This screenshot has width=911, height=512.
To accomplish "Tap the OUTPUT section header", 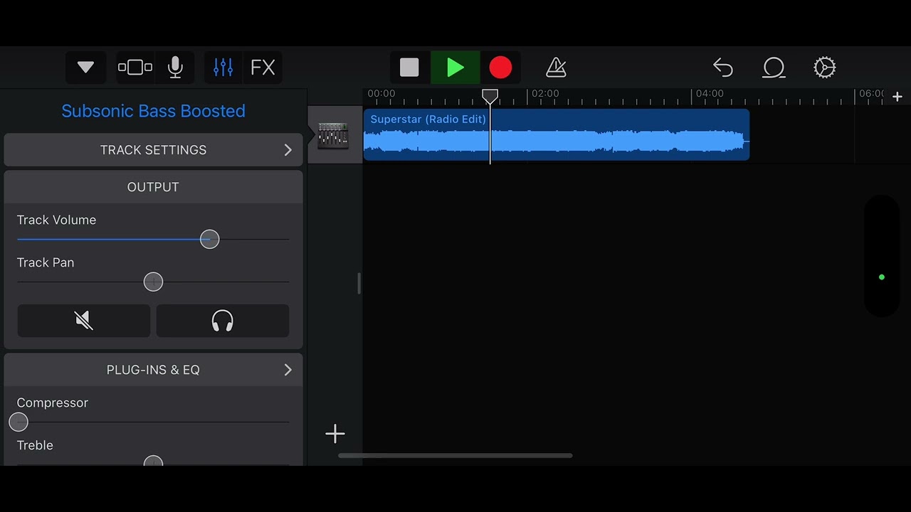I will (x=153, y=187).
